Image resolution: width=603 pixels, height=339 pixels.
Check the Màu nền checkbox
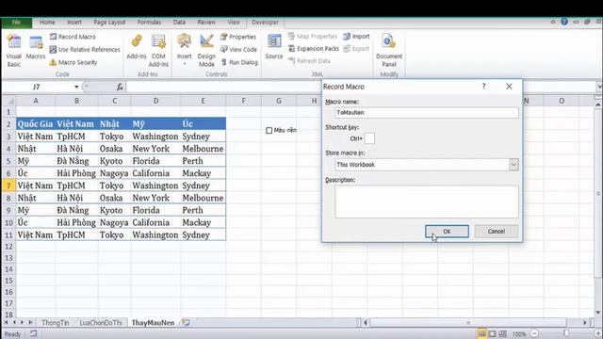click(269, 130)
